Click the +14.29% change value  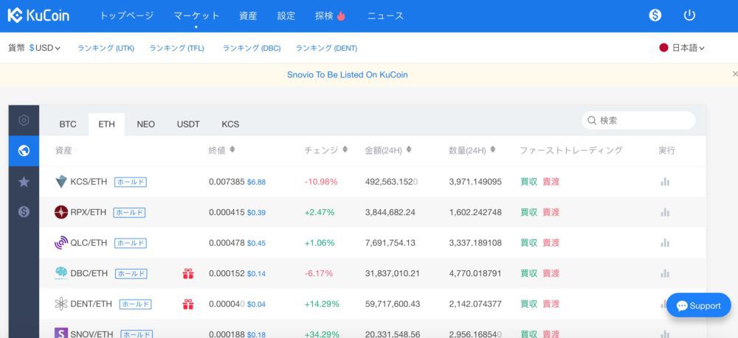[322, 303]
